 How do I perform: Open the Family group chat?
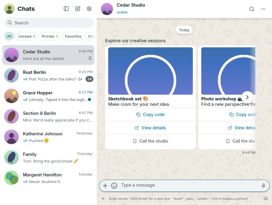coord(48,157)
